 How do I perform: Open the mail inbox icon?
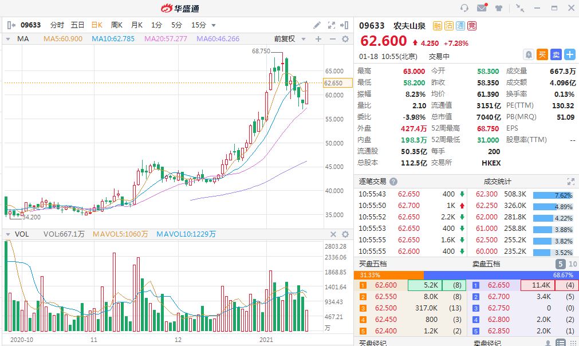482,8
